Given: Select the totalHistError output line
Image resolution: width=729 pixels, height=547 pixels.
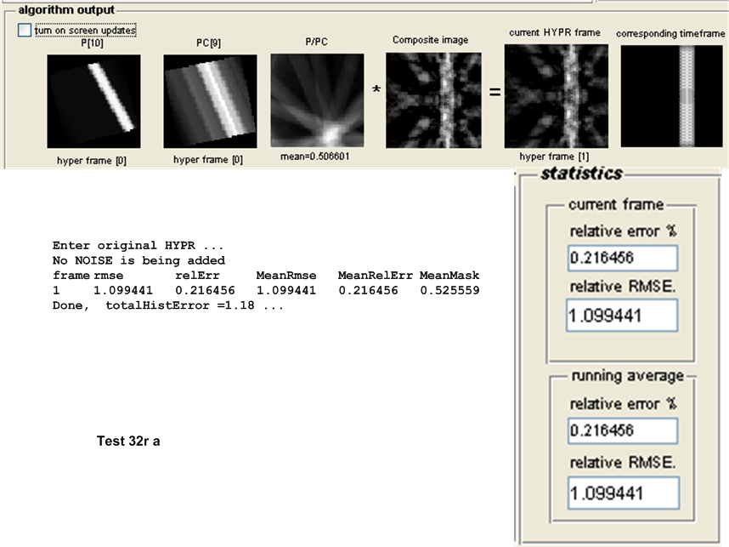Looking at the screenshot, I should coord(167,305).
